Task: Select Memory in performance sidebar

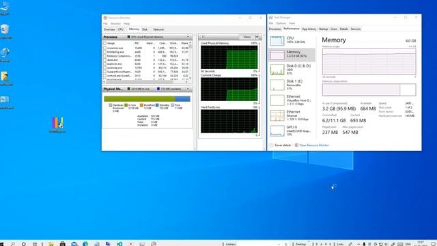Action: tap(292, 54)
